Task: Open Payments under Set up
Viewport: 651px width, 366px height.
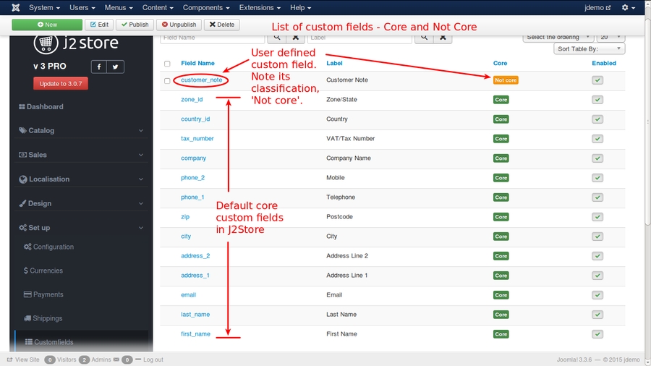Action: pyautogui.click(x=43, y=294)
